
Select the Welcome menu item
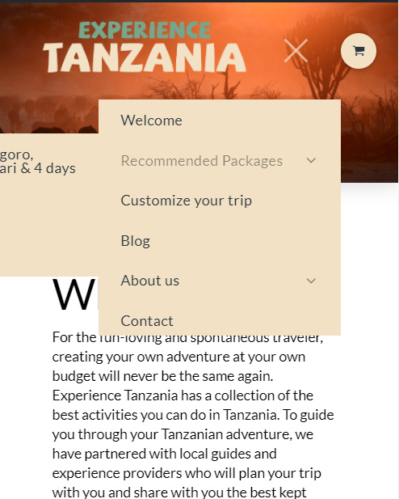151,121
